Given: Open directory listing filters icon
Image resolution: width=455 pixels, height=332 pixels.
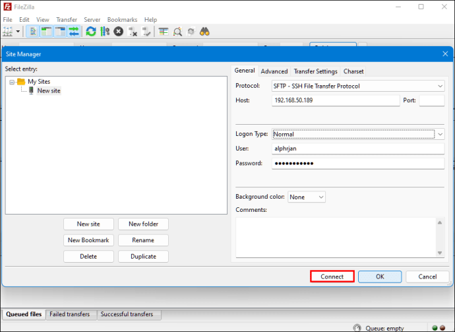Looking at the screenshot, I should click(164, 32).
